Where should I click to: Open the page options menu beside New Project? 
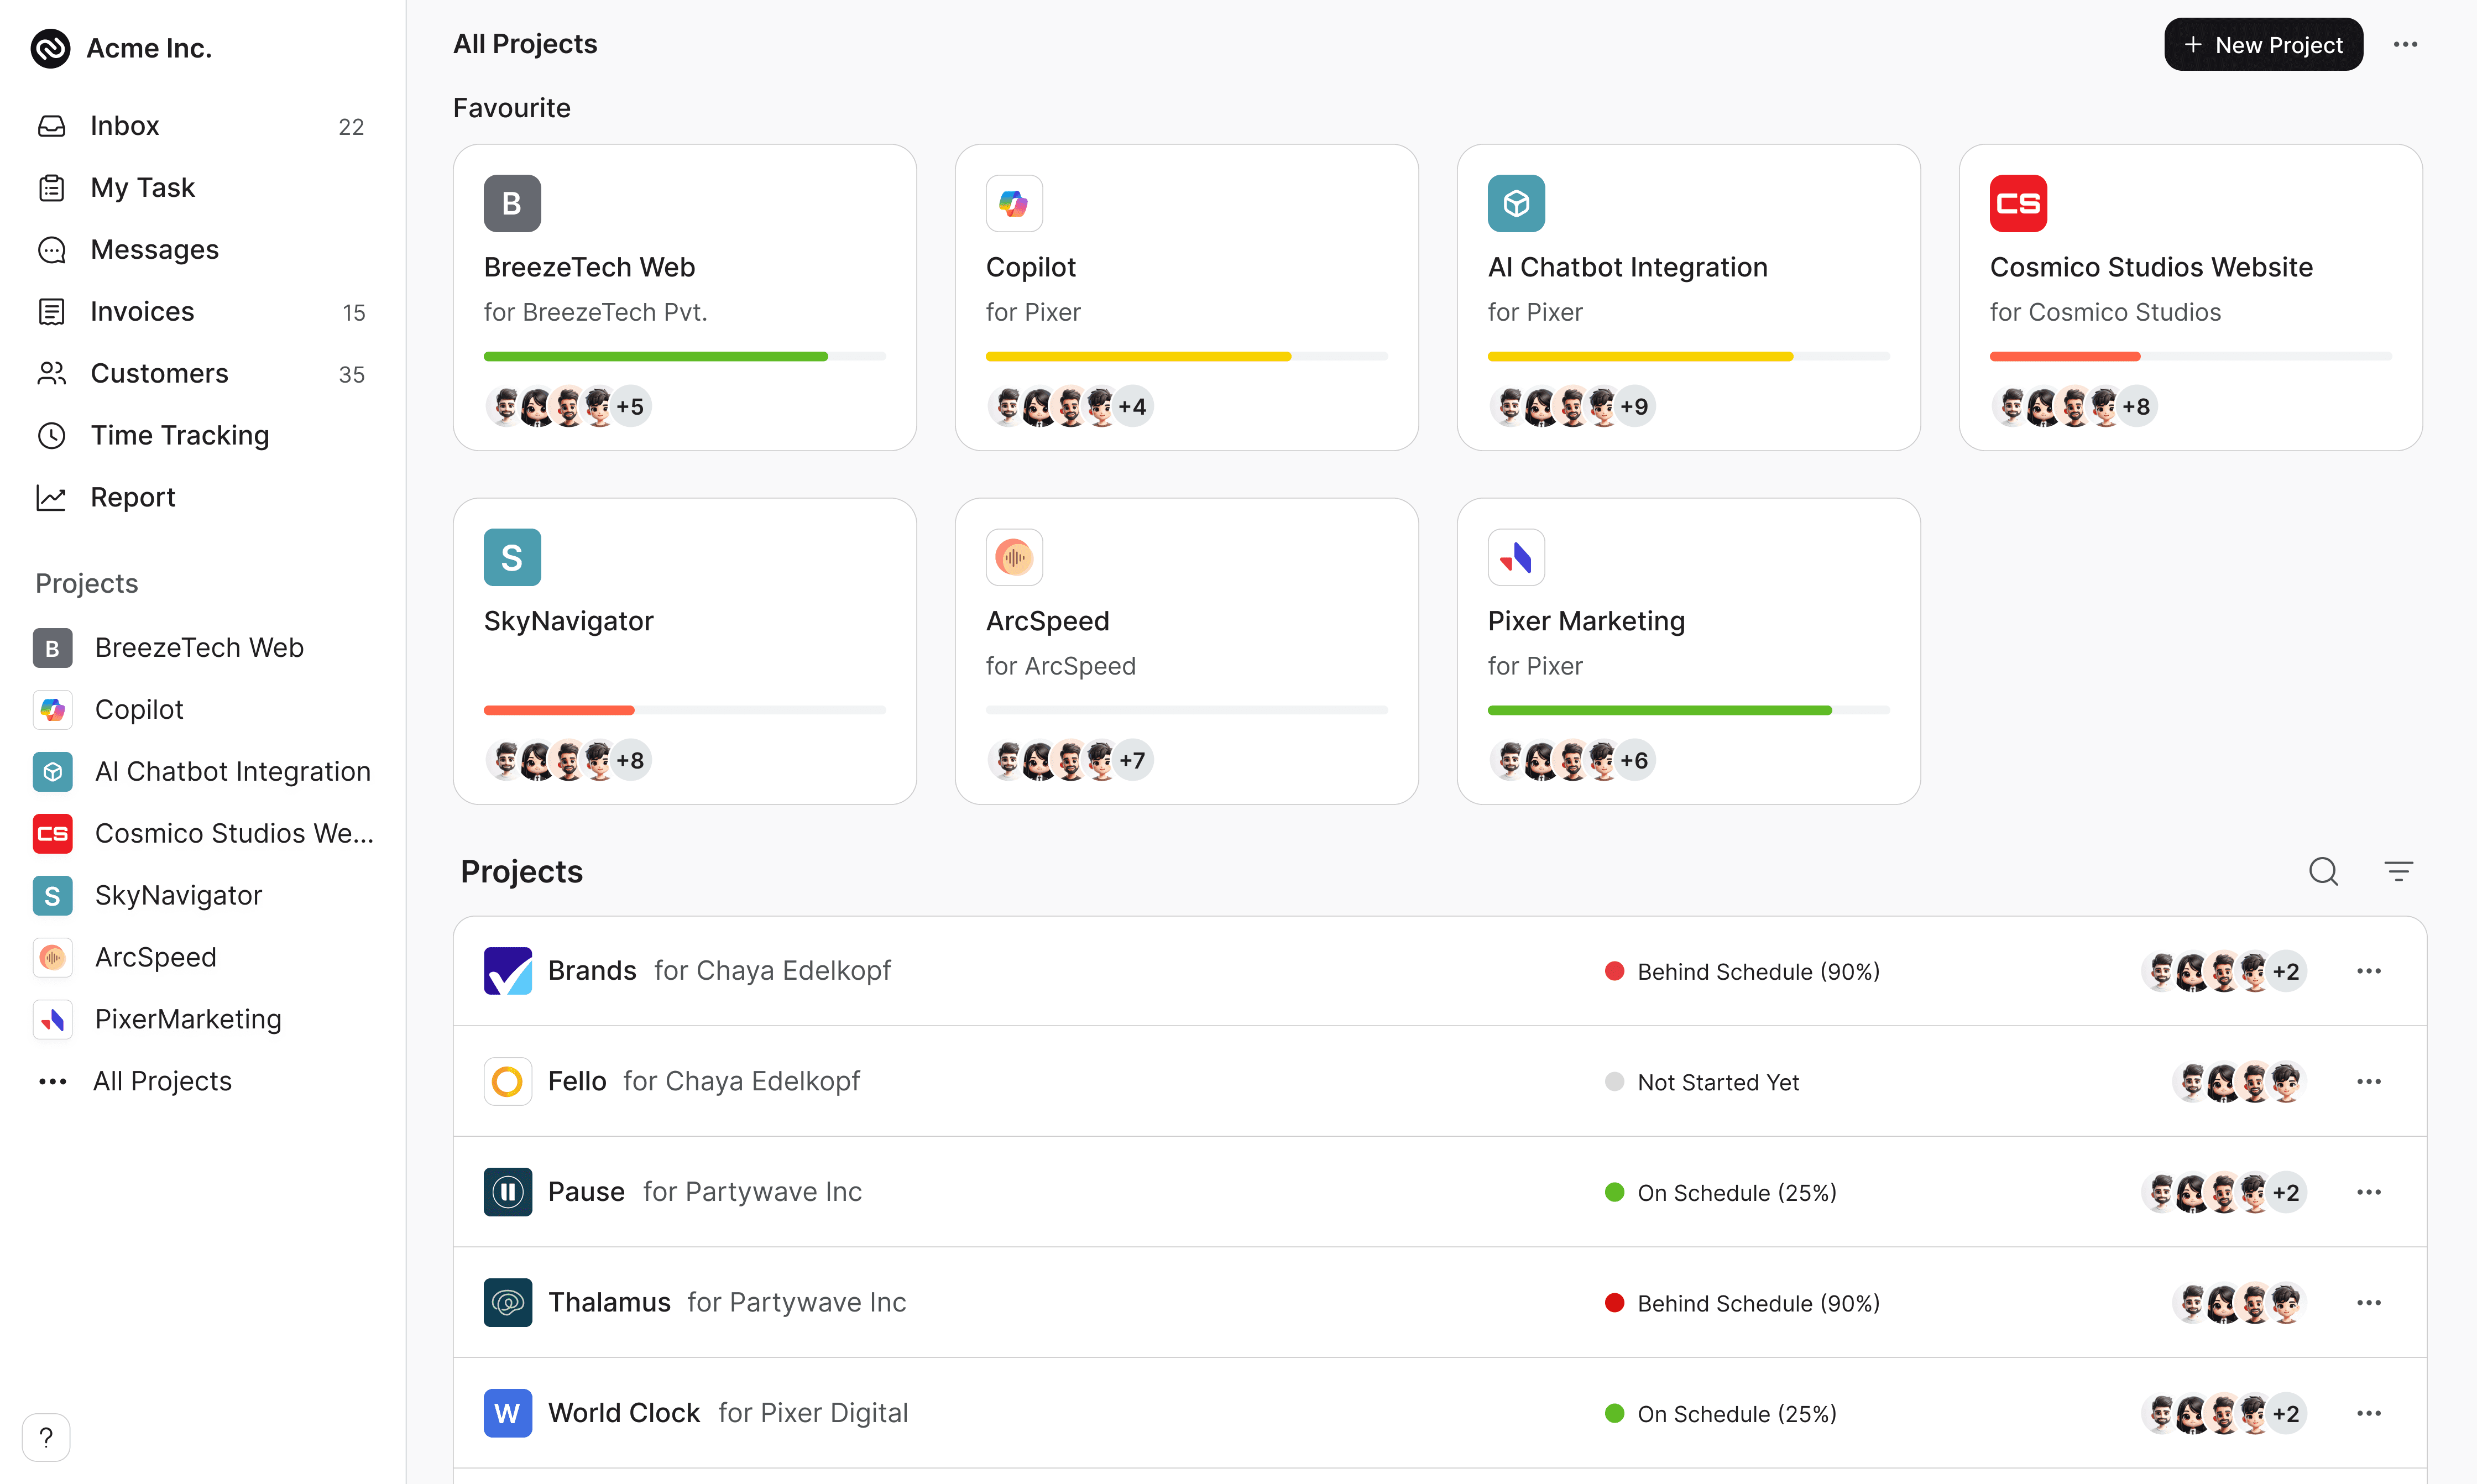coord(2405,45)
